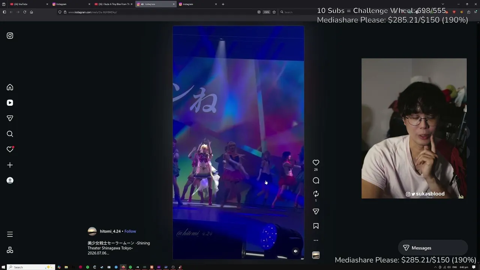This screenshot has height=270, width=480.
Task: Open the Reels section in sidebar
Action: coord(10,103)
